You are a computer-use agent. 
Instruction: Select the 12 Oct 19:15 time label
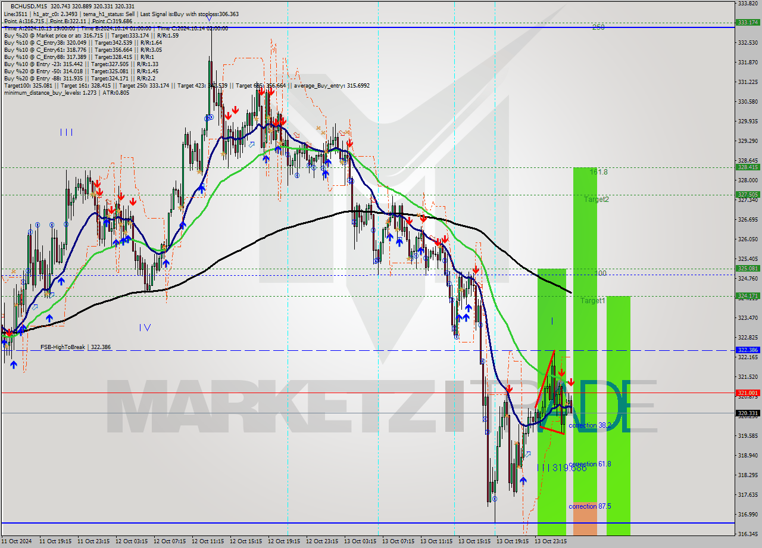(284, 541)
